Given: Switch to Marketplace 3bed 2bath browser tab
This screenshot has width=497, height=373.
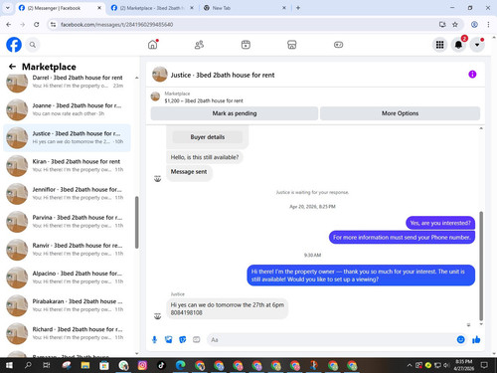Looking at the screenshot, I should pyautogui.click(x=151, y=8).
